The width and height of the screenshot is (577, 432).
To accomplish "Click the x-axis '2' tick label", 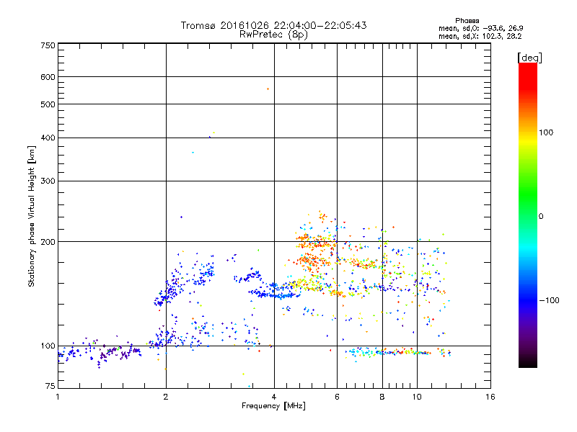I will pyautogui.click(x=166, y=397).
